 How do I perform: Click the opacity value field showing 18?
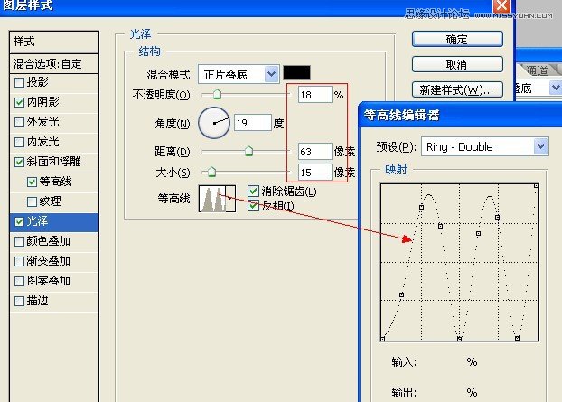coord(314,95)
